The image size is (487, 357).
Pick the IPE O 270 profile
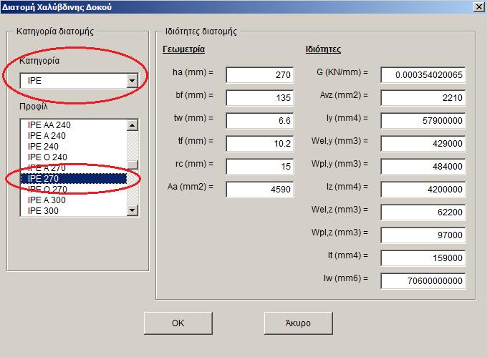point(74,189)
